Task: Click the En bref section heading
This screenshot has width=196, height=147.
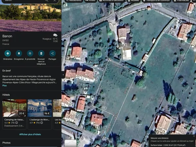Action: coord(7,71)
